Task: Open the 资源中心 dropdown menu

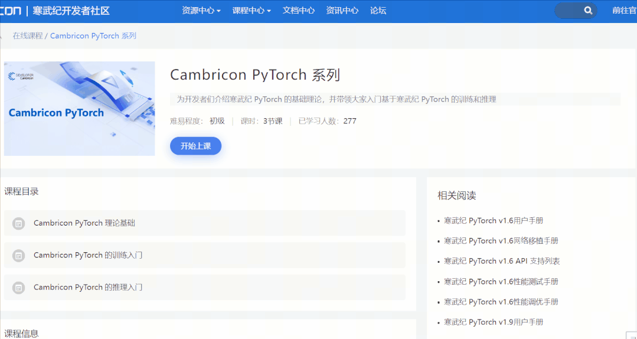Action: pyautogui.click(x=201, y=11)
